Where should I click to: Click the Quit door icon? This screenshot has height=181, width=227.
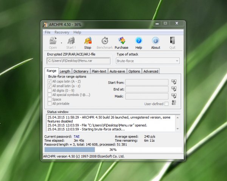point(173,43)
